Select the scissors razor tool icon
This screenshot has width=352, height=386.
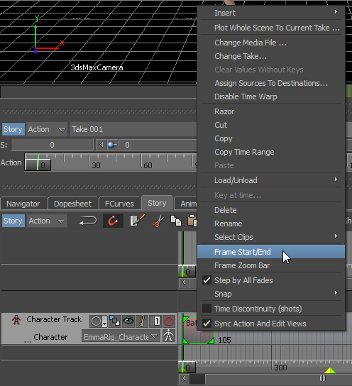[x=158, y=221]
